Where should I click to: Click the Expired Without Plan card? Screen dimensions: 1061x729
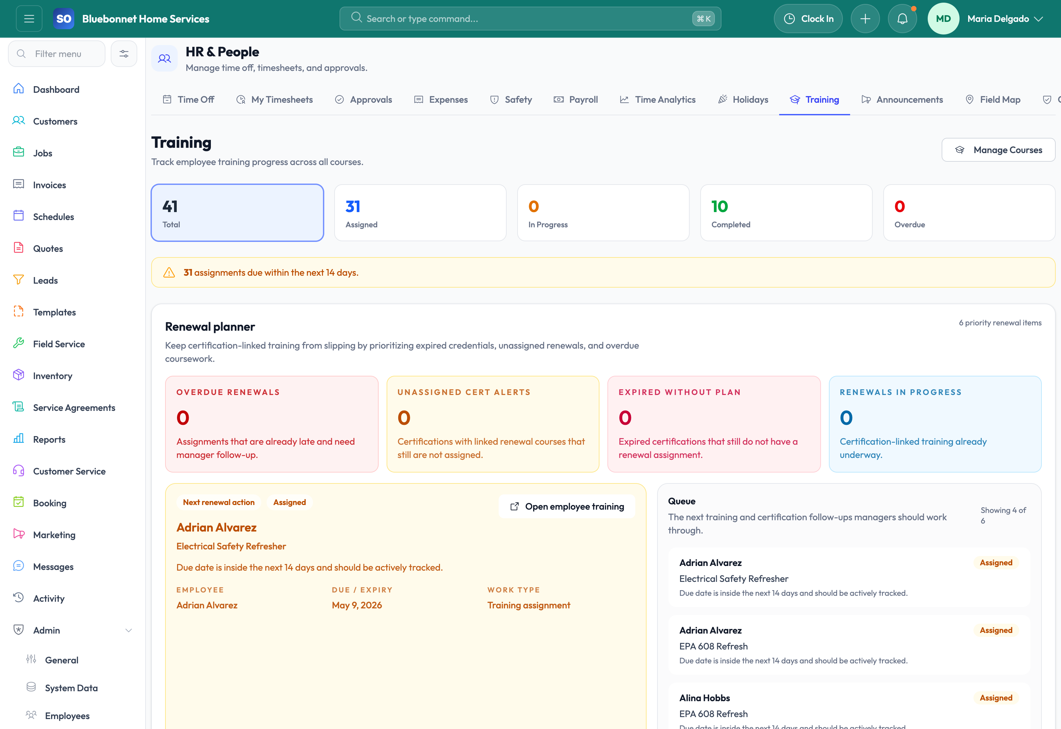click(714, 424)
